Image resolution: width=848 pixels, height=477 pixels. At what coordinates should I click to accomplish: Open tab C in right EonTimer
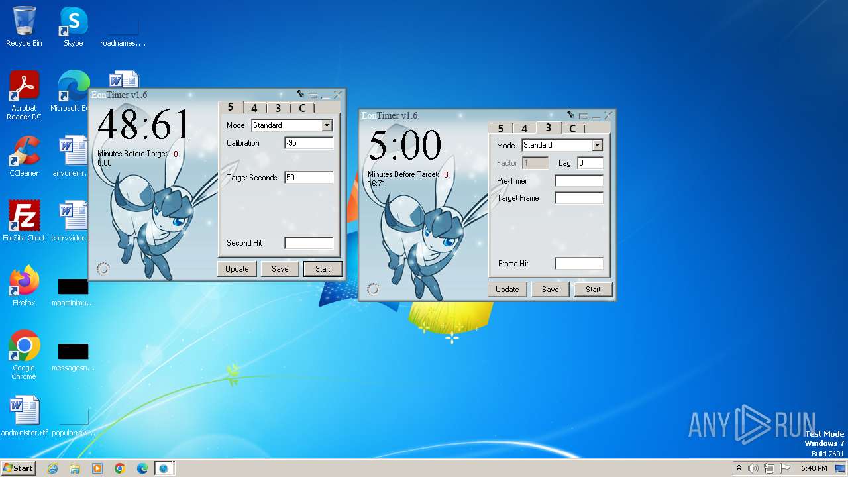(572, 129)
